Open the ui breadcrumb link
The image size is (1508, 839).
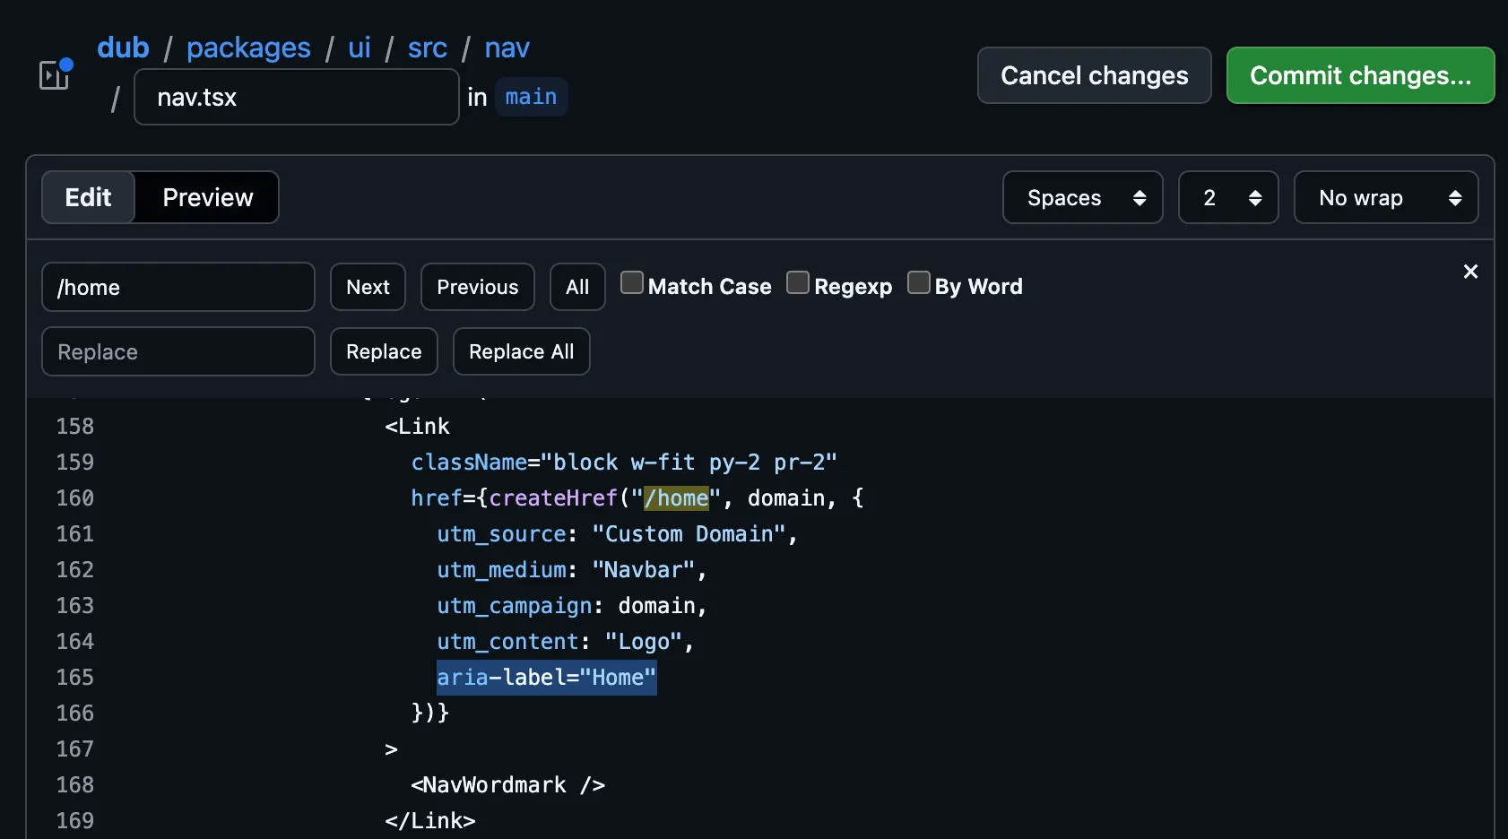click(360, 48)
